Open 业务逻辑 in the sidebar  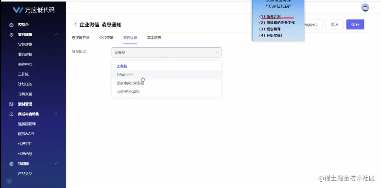25,55
